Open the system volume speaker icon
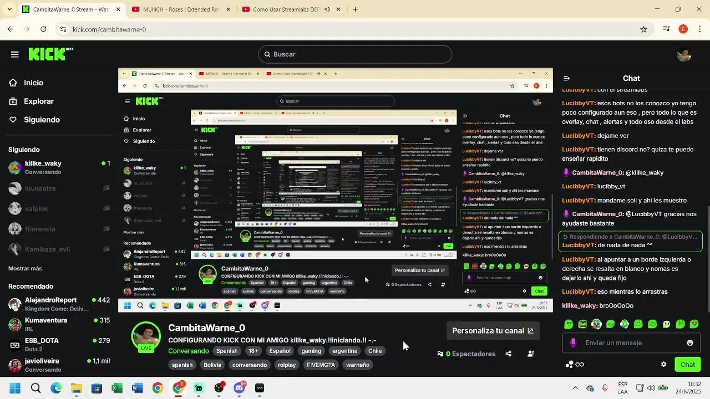This screenshot has height=399, width=710. pos(651,388)
